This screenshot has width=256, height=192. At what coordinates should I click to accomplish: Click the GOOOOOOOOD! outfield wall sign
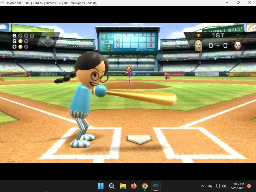13,74
